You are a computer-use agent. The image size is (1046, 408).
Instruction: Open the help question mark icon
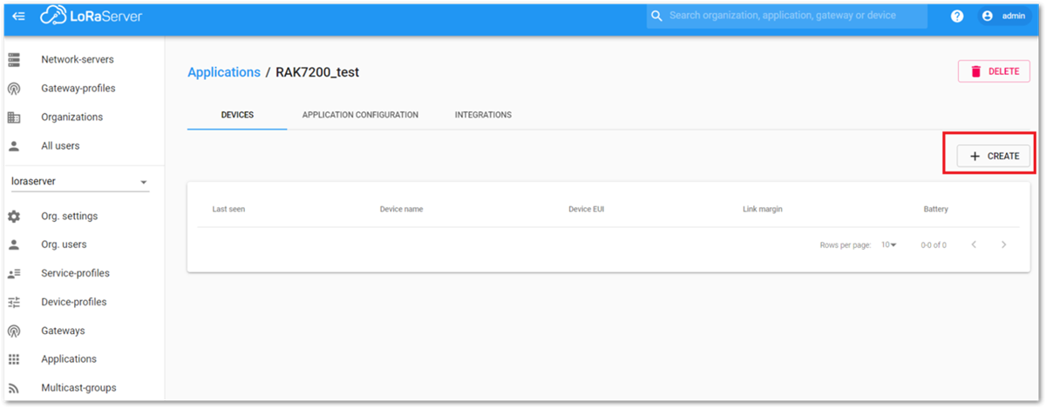957,16
